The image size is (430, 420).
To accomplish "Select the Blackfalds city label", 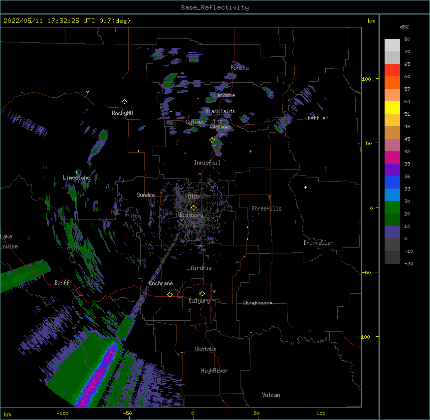I will point(220,111).
